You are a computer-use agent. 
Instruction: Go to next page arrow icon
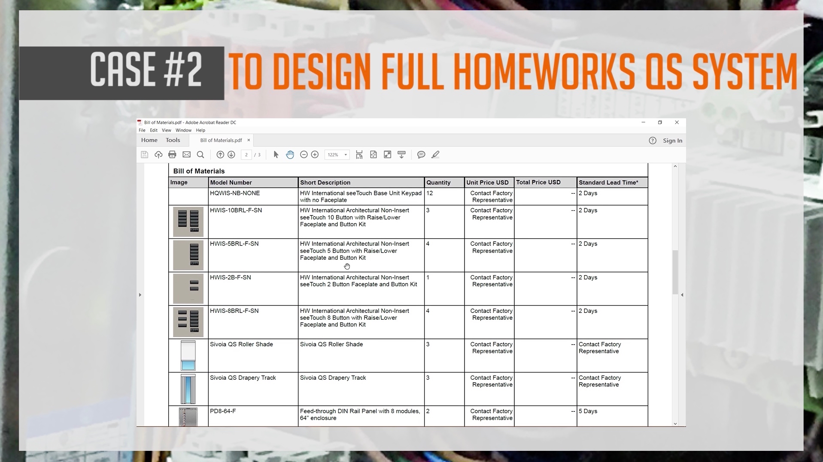(231, 155)
